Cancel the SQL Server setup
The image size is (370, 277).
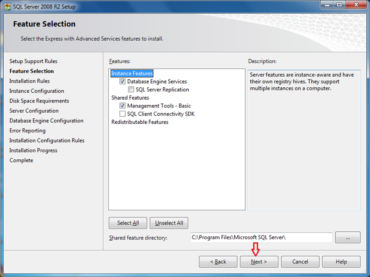(x=300, y=262)
